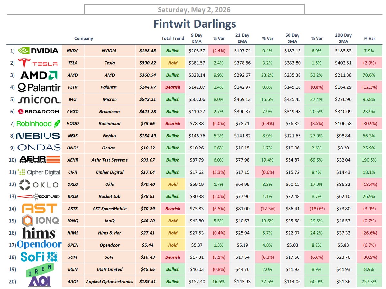Select the $360.54 AMD price
The height and width of the screenshot is (289, 386).
click(148, 75)
